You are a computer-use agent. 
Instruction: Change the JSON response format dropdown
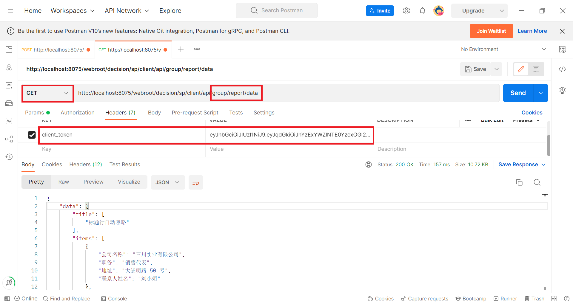point(168,182)
